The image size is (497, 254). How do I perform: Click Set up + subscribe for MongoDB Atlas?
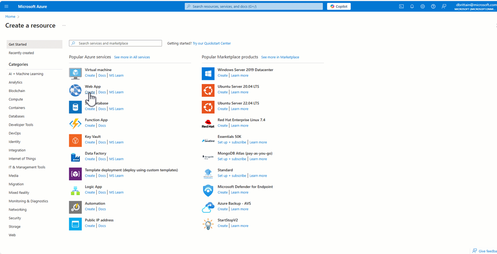[x=232, y=159]
